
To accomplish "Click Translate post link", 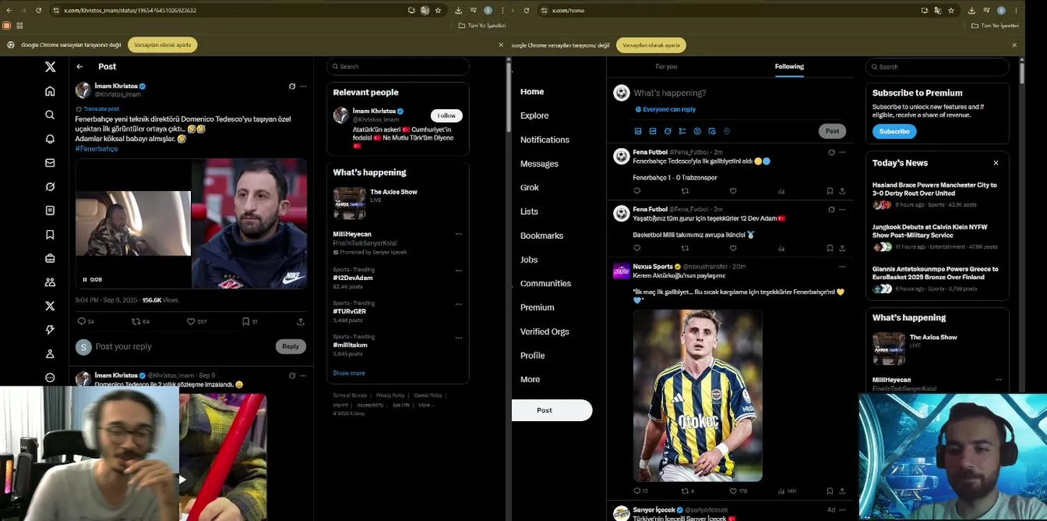I will [x=101, y=109].
